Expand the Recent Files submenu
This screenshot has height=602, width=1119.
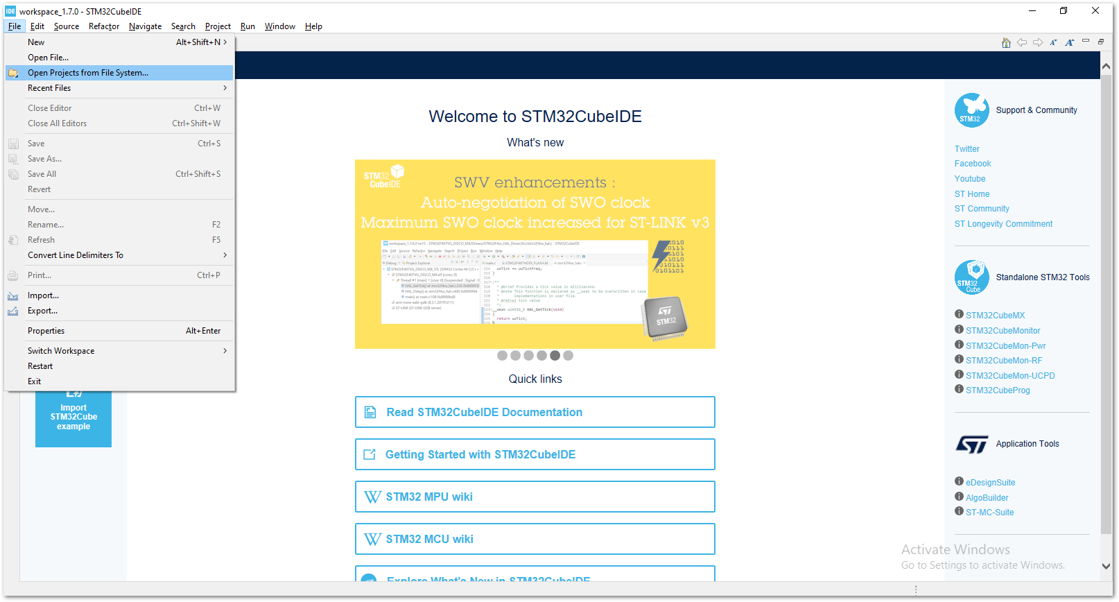[119, 88]
